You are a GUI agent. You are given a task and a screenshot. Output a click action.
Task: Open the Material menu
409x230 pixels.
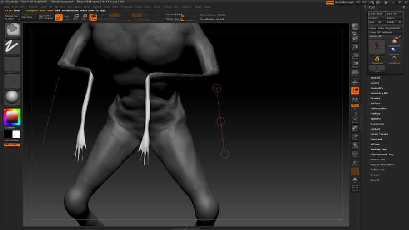tap(97, 7)
